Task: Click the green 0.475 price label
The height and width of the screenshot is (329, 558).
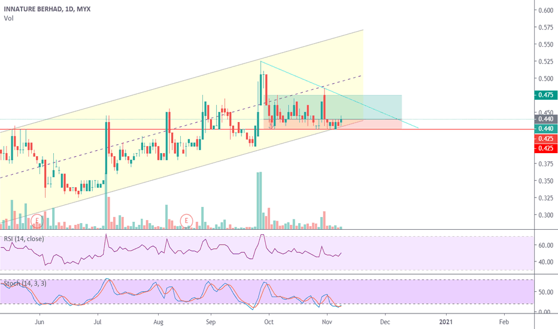Action: [x=545, y=95]
